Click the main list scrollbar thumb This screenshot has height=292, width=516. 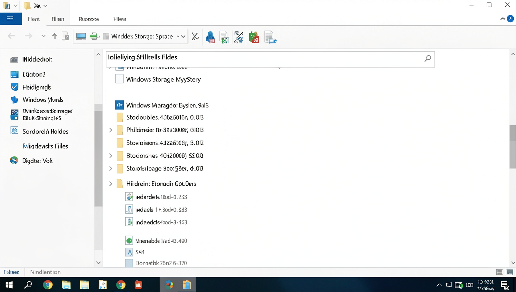pos(513,147)
